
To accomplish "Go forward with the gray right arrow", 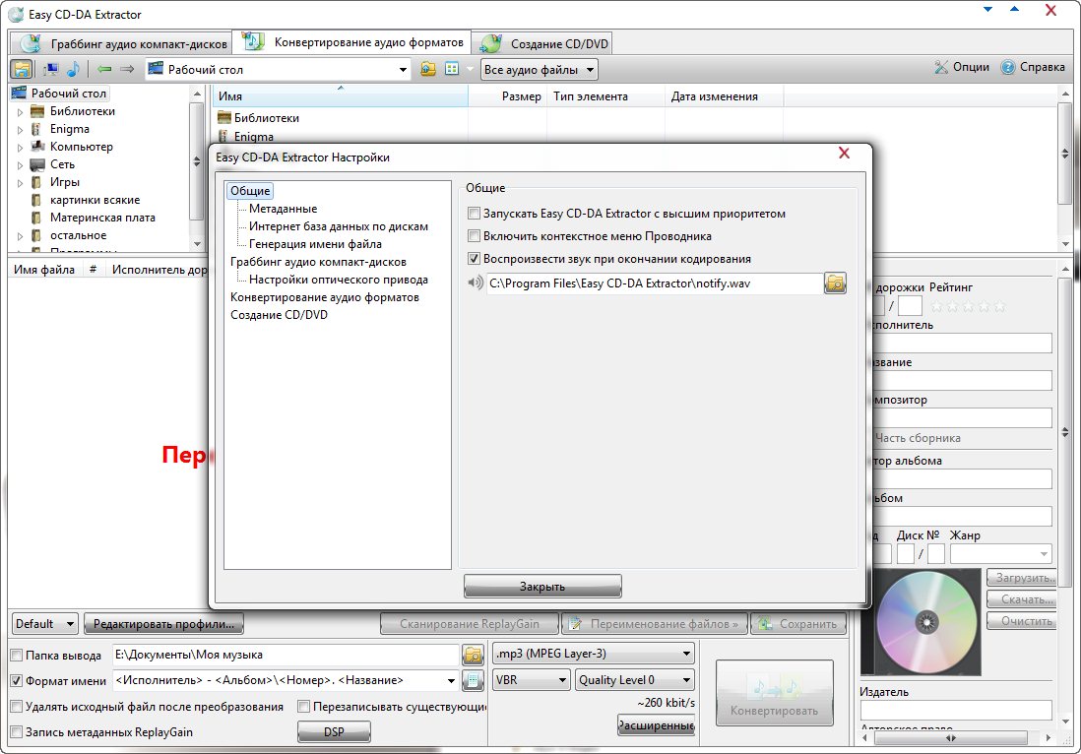I will click(127, 69).
